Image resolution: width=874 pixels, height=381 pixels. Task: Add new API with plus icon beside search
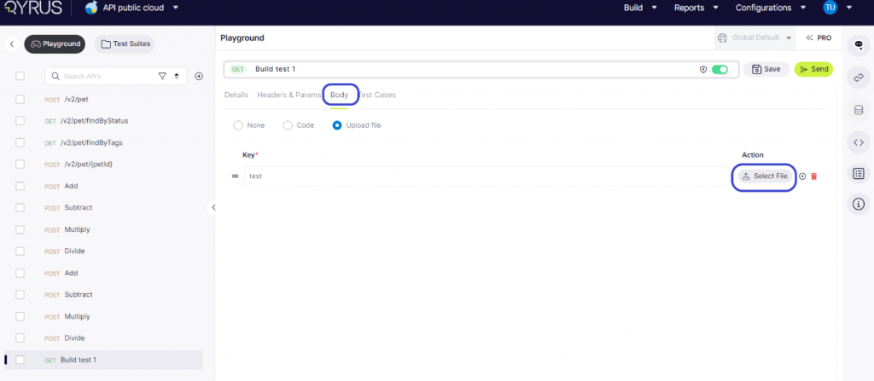coord(199,76)
